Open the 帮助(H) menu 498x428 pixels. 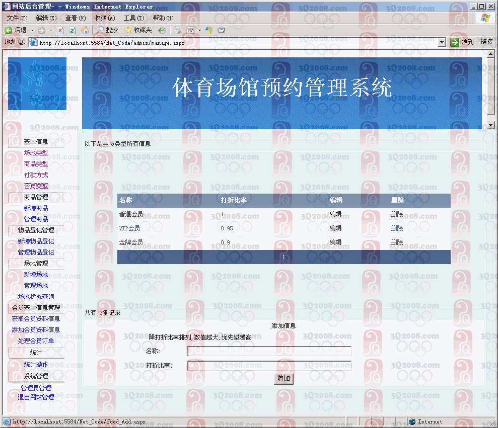(x=163, y=18)
